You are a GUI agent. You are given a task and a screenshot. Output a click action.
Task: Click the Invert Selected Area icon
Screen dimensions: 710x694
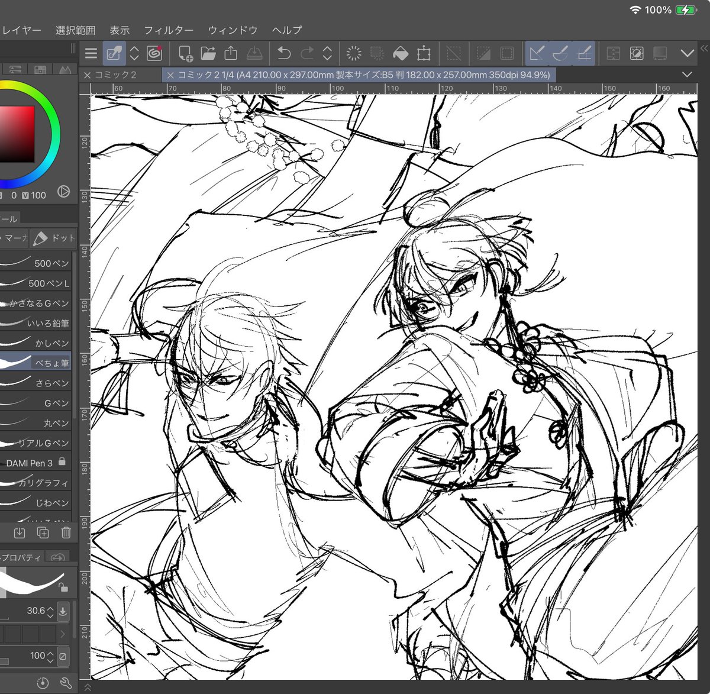pyautogui.click(x=483, y=54)
